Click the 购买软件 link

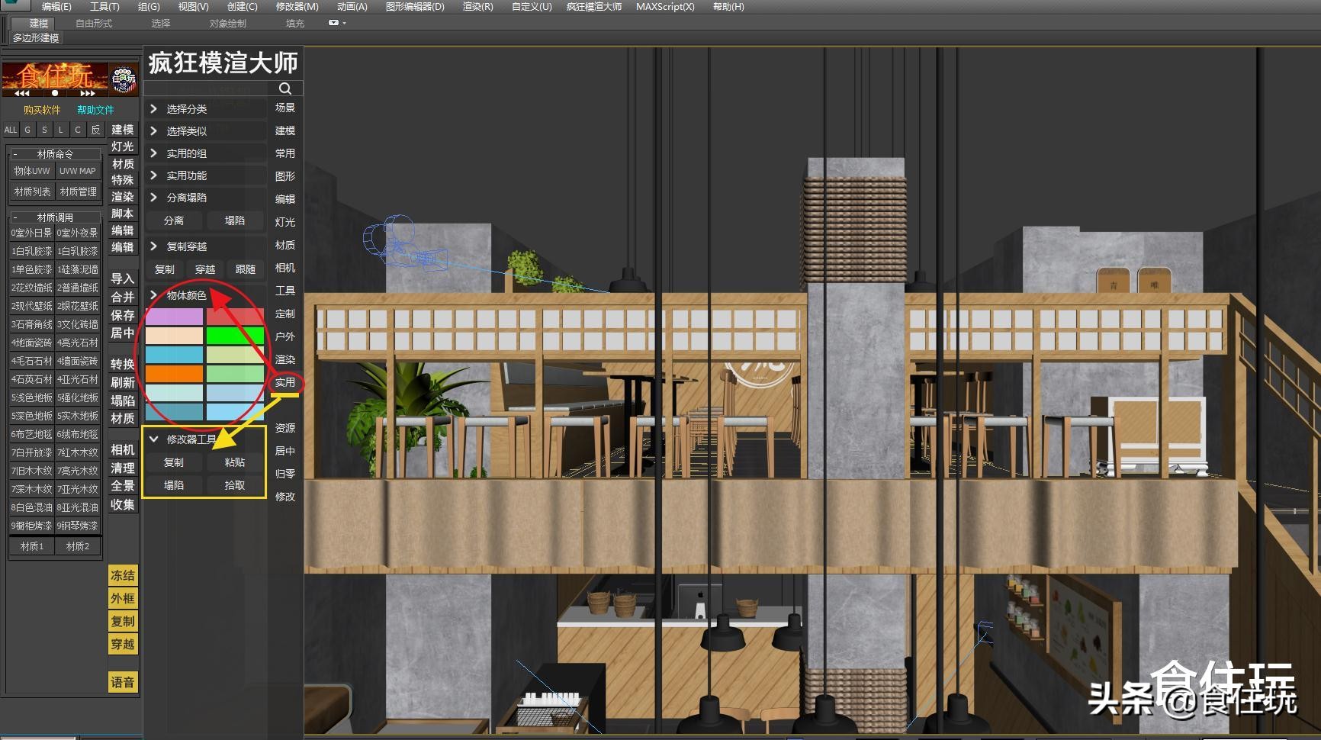42,110
